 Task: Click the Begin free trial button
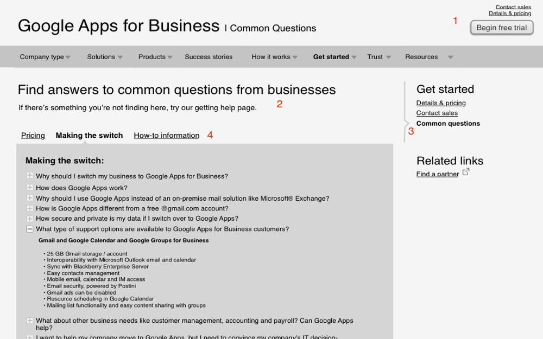point(501,28)
